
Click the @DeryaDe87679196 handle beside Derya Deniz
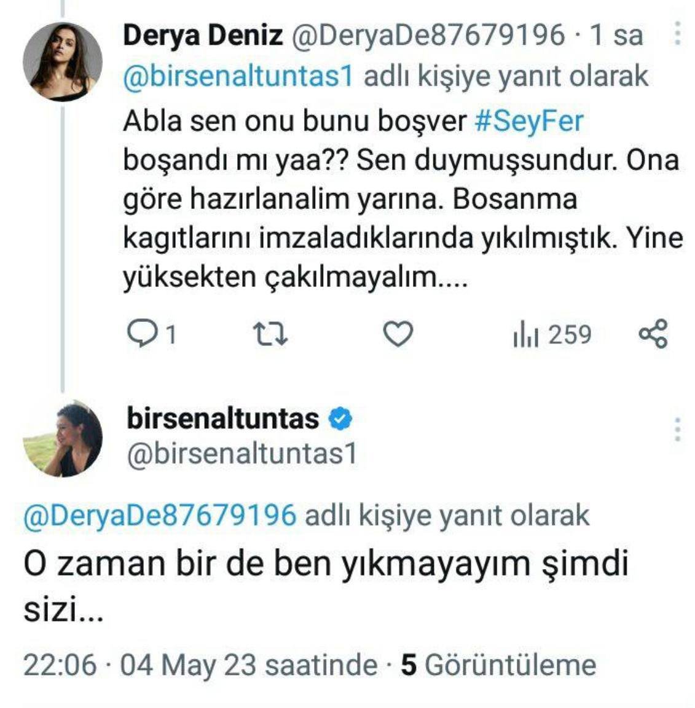pyautogui.click(x=426, y=35)
